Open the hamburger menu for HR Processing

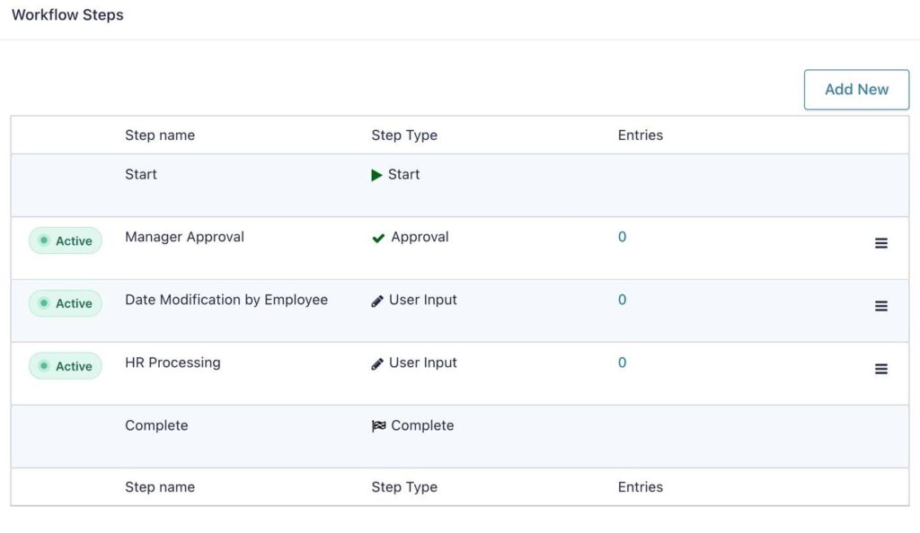point(880,369)
